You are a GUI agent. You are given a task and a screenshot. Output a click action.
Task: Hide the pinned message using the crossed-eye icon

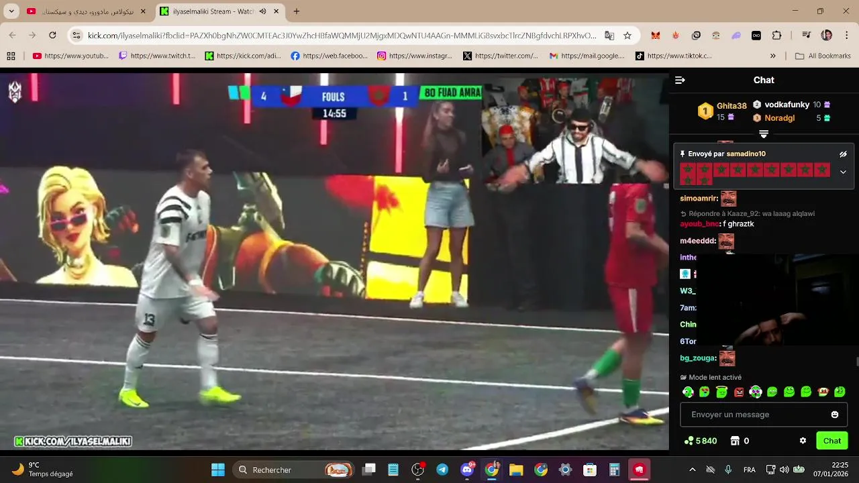tap(843, 154)
